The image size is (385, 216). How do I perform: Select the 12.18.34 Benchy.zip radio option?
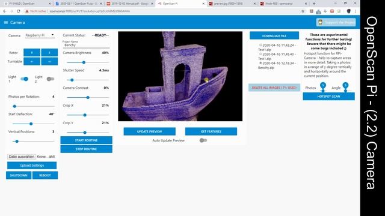260,63
